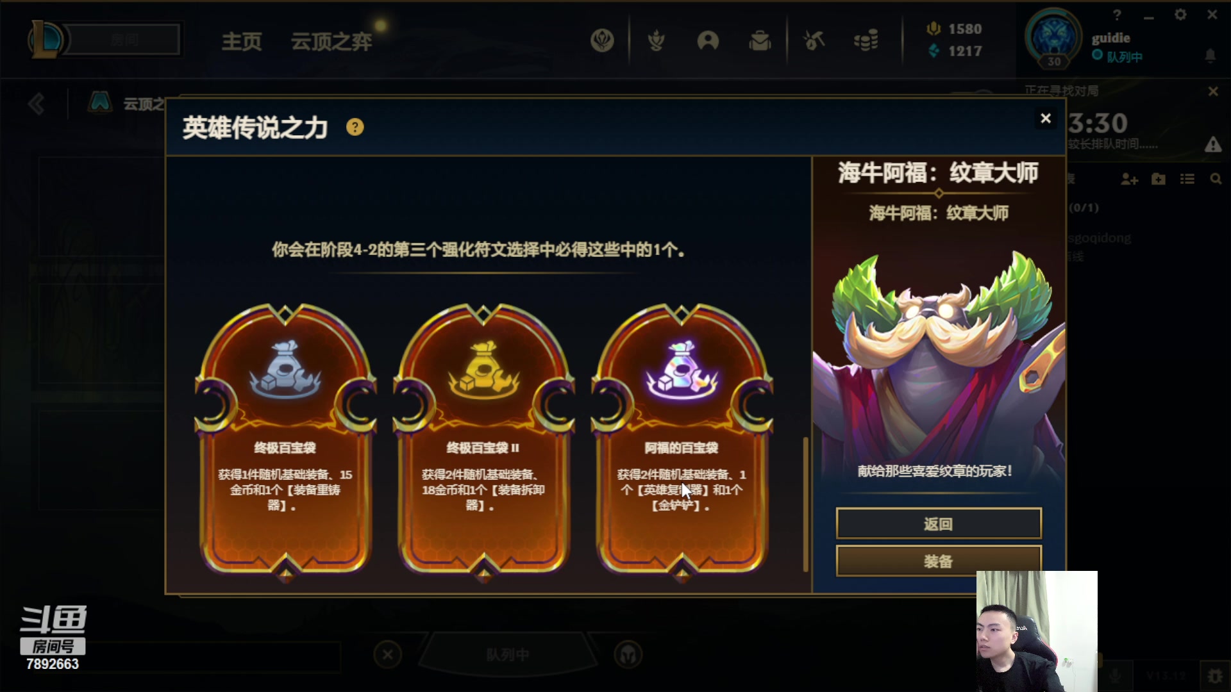Viewport: 1231px width, 692px height.
Task: Open the store coins icon
Action: (866, 41)
